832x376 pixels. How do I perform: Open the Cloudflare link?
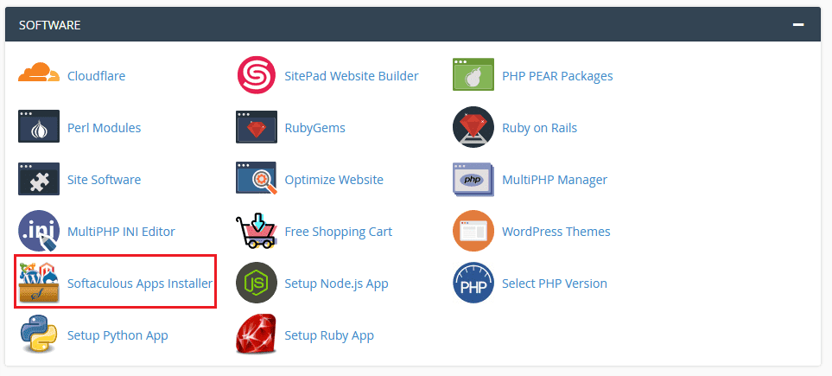(96, 76)
